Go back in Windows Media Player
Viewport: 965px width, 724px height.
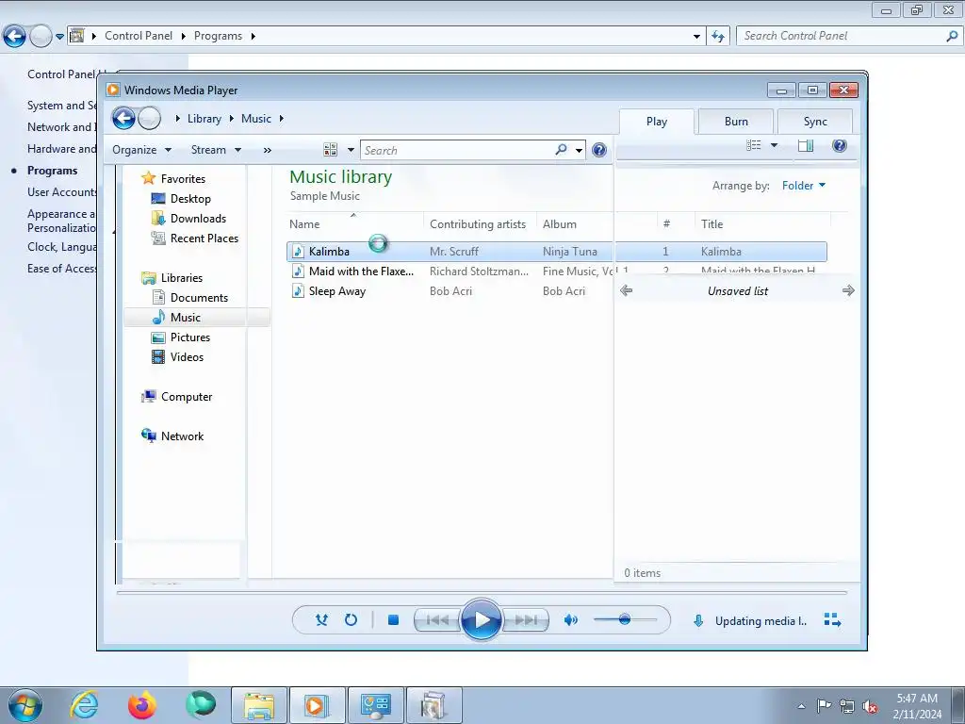[123, 118]
